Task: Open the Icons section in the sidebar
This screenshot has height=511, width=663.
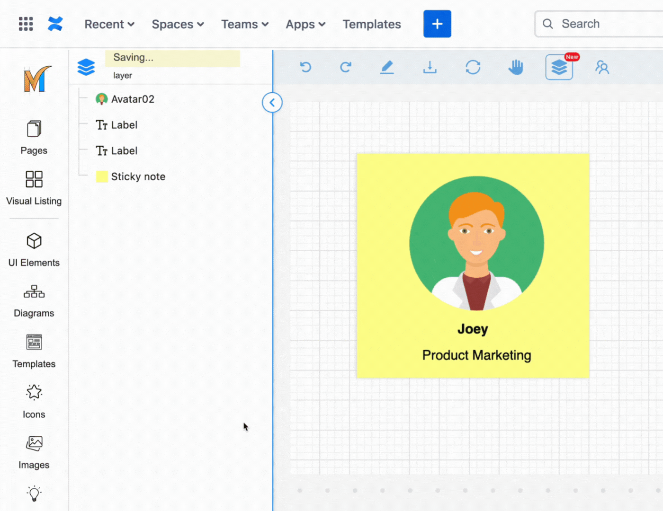Action: pos(34,401)
